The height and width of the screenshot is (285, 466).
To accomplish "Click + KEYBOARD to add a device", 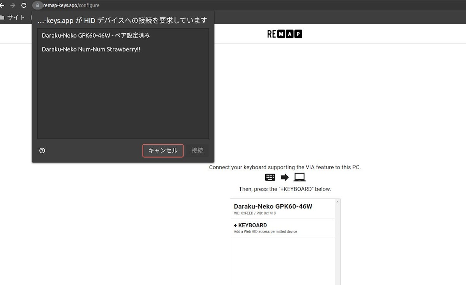I will [282, 228].
